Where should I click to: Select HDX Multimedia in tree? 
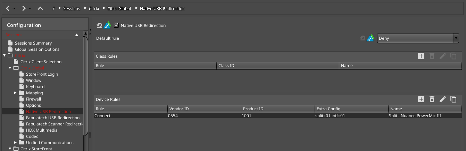(x=42, y=130)
